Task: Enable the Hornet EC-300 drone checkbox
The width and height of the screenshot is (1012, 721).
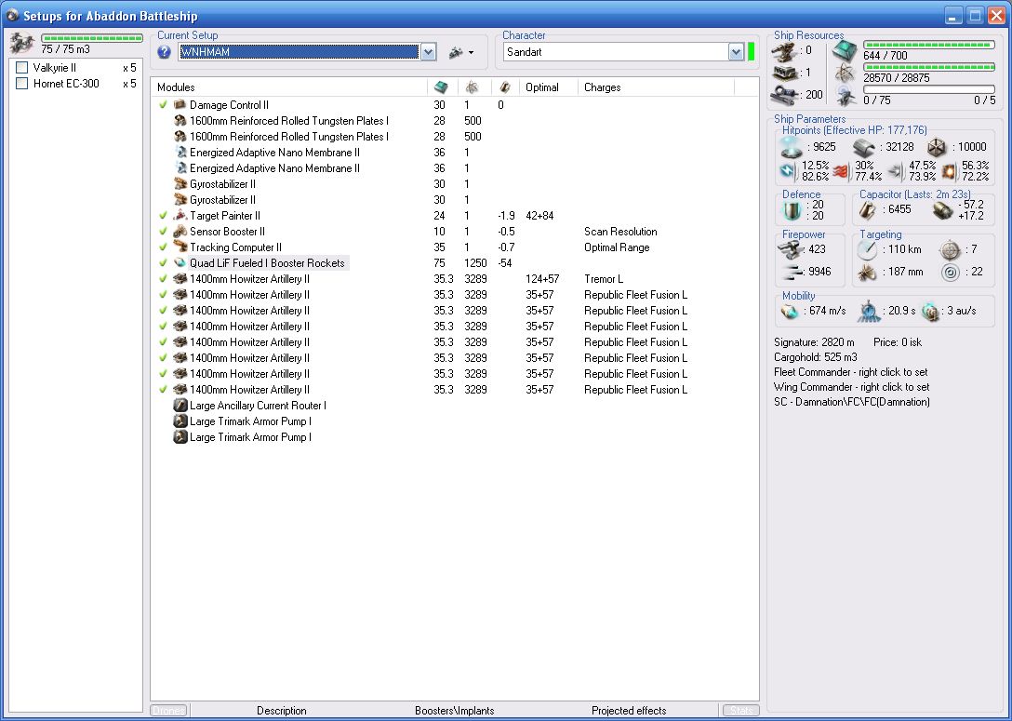Action: pyautogui.click(x=22, y=84)
